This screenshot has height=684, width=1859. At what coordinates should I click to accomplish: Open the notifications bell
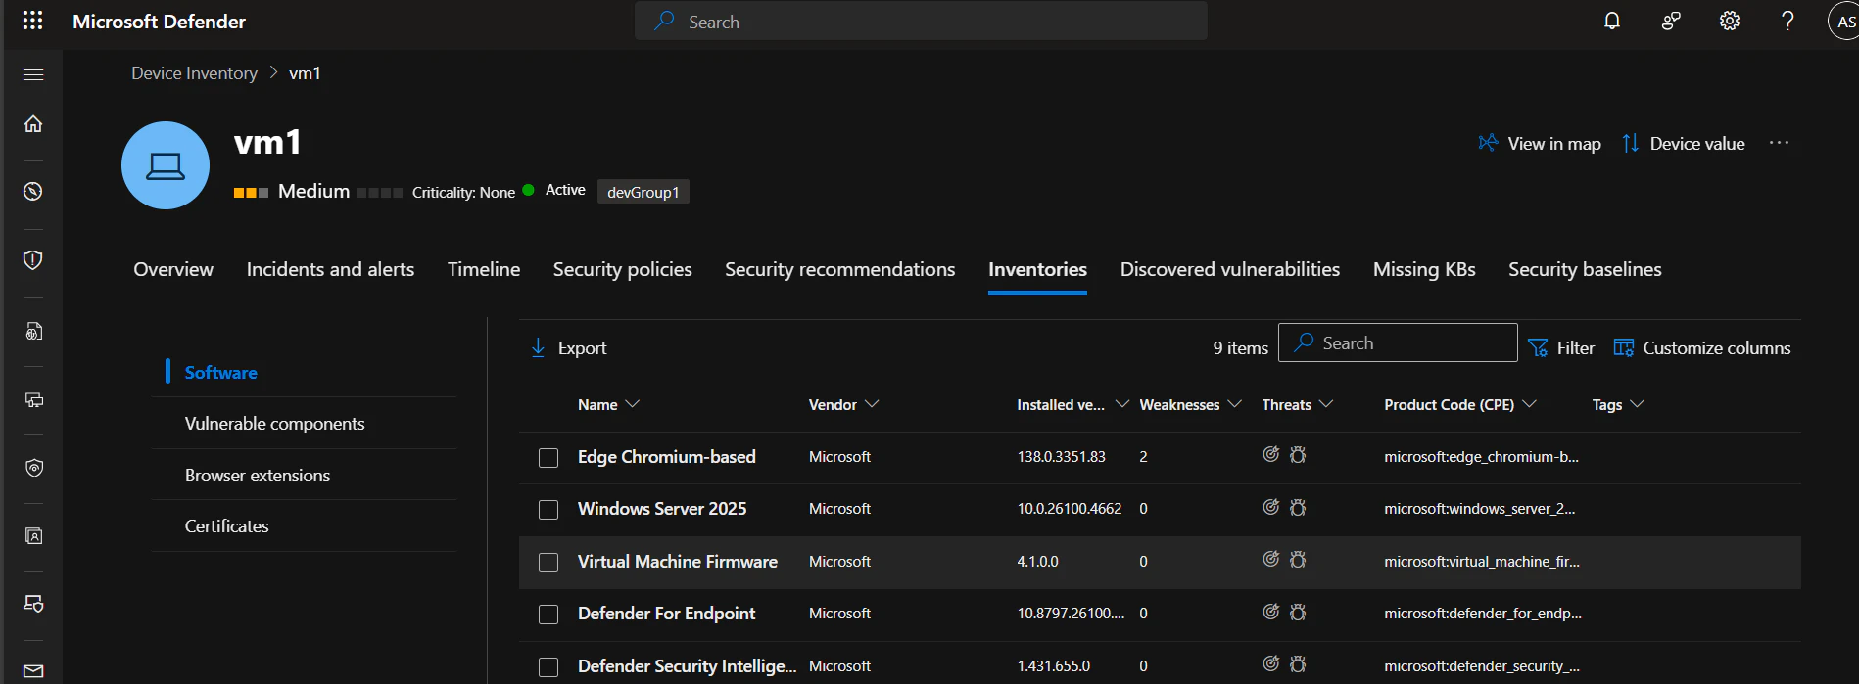click(x=1612, y=21)
